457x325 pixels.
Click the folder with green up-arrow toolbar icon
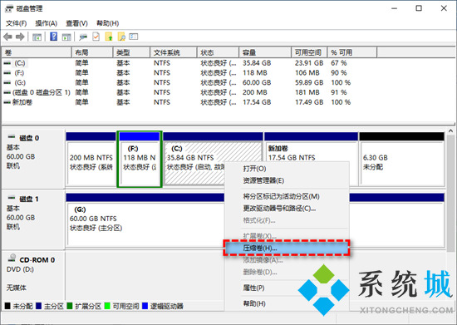point(109,37)
